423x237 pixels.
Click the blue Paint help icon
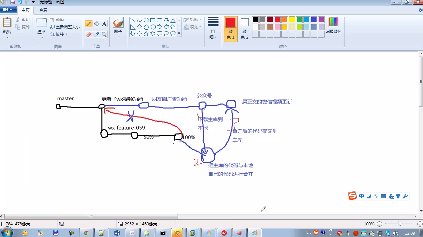pyautogui.click(x=420, y=10)
